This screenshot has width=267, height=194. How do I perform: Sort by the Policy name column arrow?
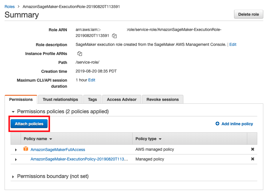click(51, 139)
